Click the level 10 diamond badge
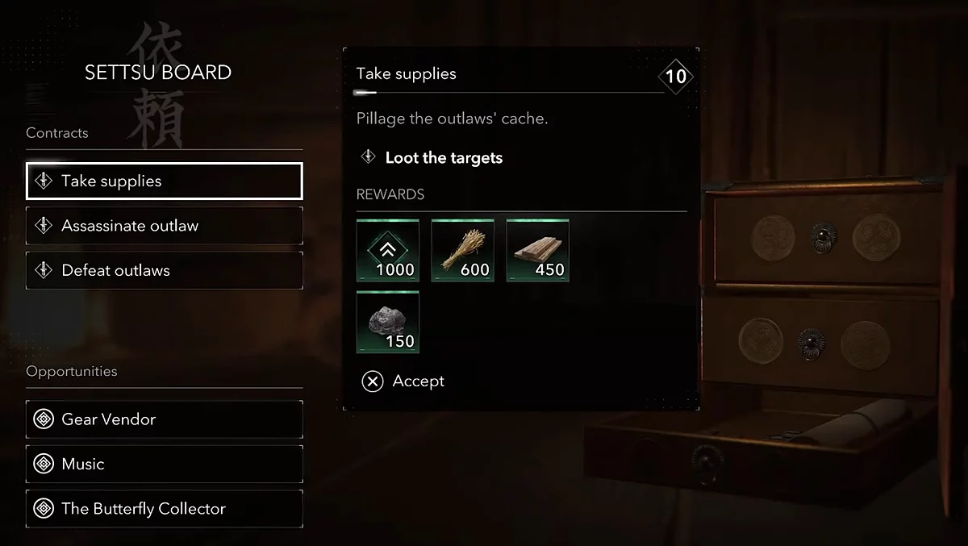This screenshot has height=546, width=968. click(676, 77)
